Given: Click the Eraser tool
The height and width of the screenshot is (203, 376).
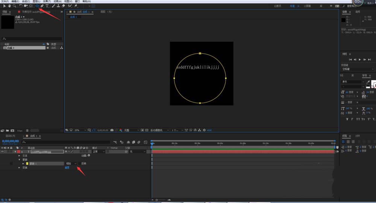Looking at the screenshot, I should pyautogui.click(x=63, y=6).
